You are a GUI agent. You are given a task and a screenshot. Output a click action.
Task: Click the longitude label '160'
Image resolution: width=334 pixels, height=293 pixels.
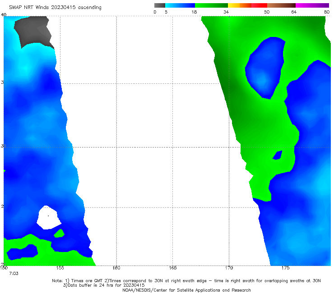coord(116,268)
